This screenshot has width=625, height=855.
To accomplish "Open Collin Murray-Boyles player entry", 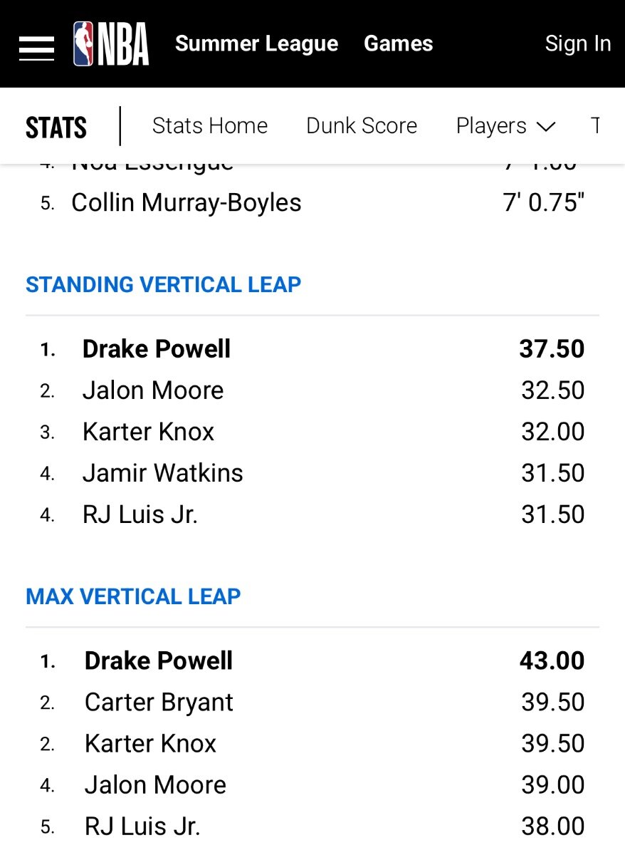I will coord(187,203).
